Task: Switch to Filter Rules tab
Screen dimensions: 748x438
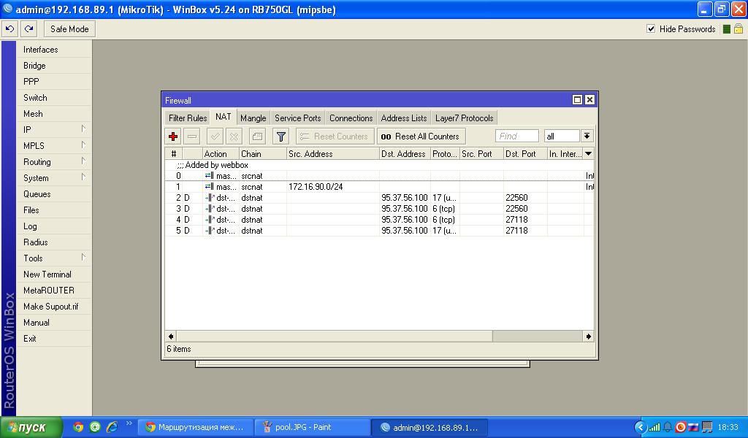Action: coord(188,118)
